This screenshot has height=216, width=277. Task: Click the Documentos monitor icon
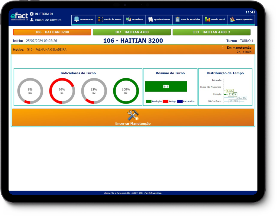77,19
